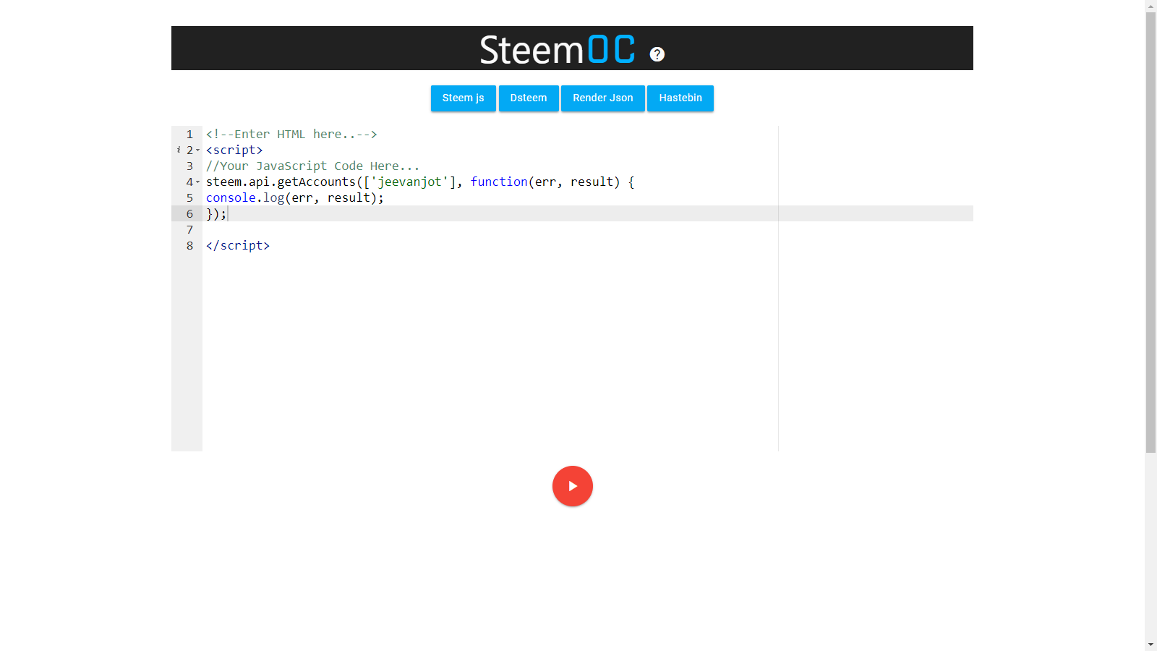Click the 'function' keyword on line 4
Screen dimensions: 1157x651
pos(499,182)
